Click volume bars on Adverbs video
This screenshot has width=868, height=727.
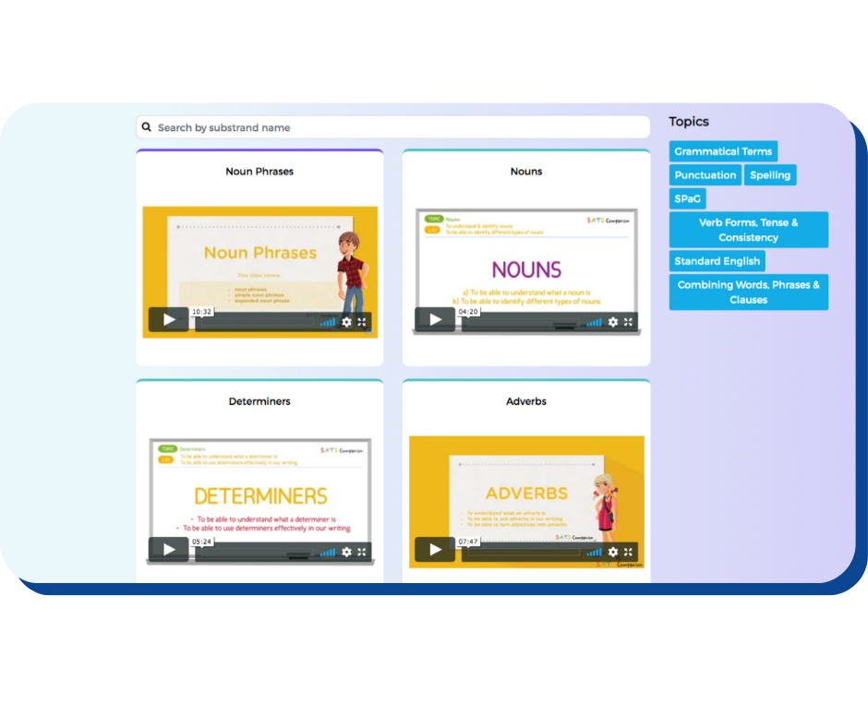coord(594,552)
